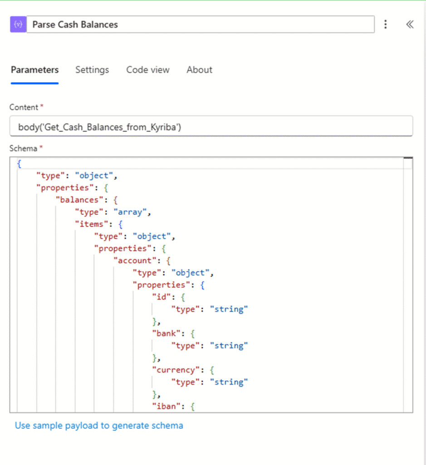
Task: Click the "currency" key in the schema
Action: (175, 370)
